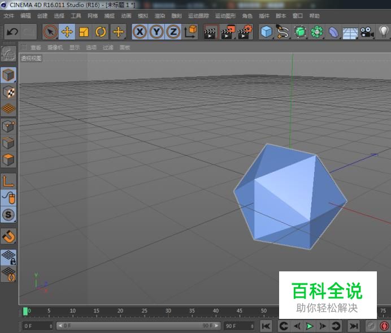Select the Move tool in toolbar
Screen dimensions: 391x333
point(67,32)
